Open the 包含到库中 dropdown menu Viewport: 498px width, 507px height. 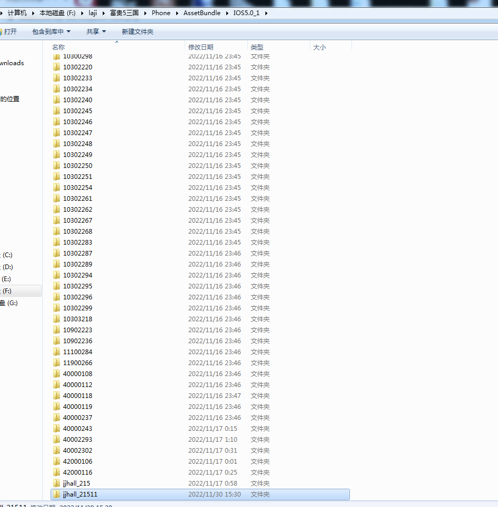coord(51,32)
